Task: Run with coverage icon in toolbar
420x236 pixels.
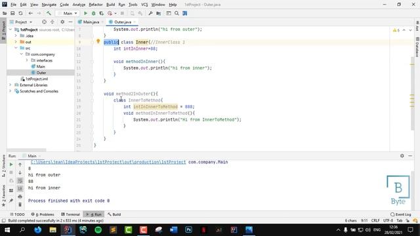Action: click(x=102, y=13)
